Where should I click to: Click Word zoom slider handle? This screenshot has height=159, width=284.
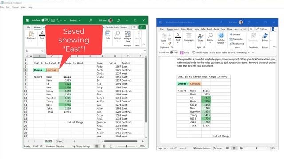[x=257, y=148]
